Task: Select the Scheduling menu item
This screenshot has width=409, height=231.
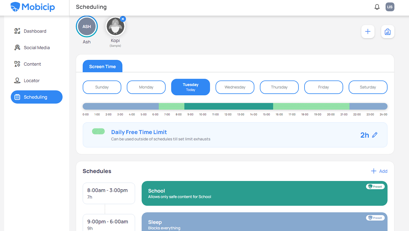Action: pos(37,97)
